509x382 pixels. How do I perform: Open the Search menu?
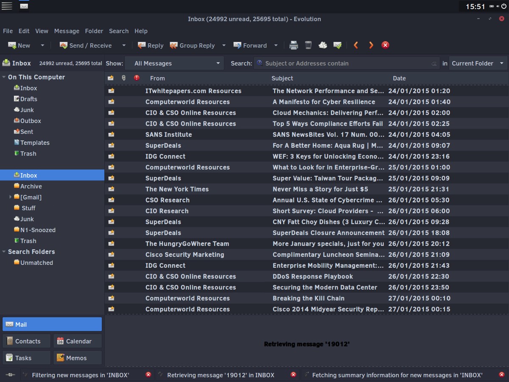(119, 31)
